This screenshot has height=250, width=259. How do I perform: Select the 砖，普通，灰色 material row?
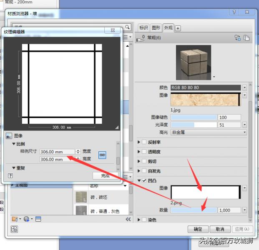click(101, 210)
